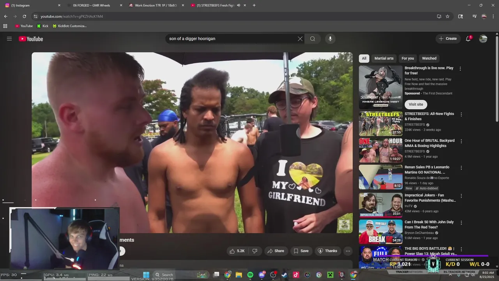The width and height of the screenshot is (499, 281).
Task: Open the Windows Start menu
Action: click(146, 275)
